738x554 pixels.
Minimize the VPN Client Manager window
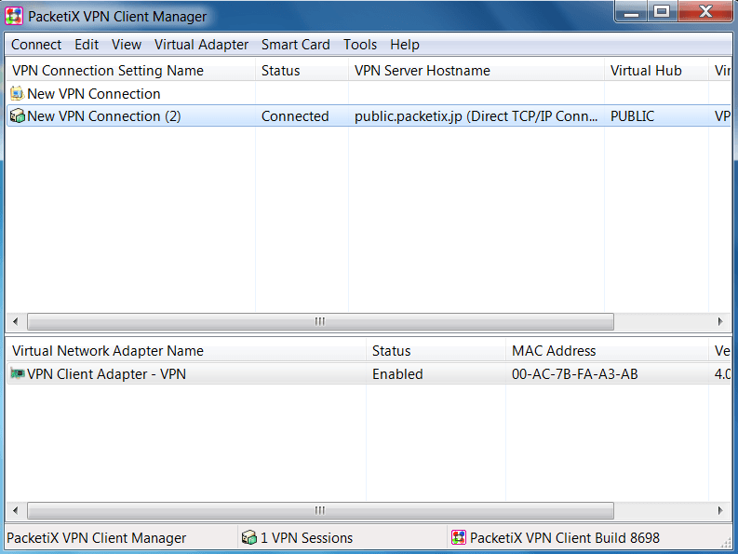pyautogui.click(x=631, y=11)
